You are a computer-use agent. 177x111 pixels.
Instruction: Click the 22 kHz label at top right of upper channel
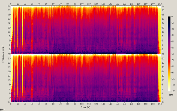(163, 6)
